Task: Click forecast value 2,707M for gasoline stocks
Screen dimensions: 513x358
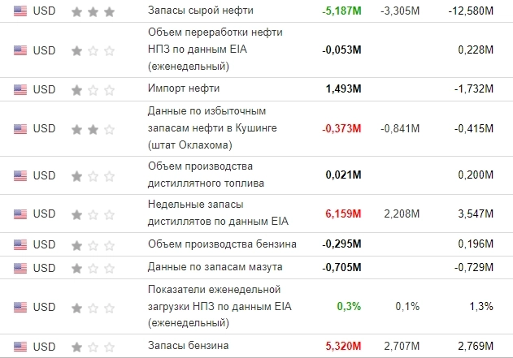Action: [x=402, y=347]
